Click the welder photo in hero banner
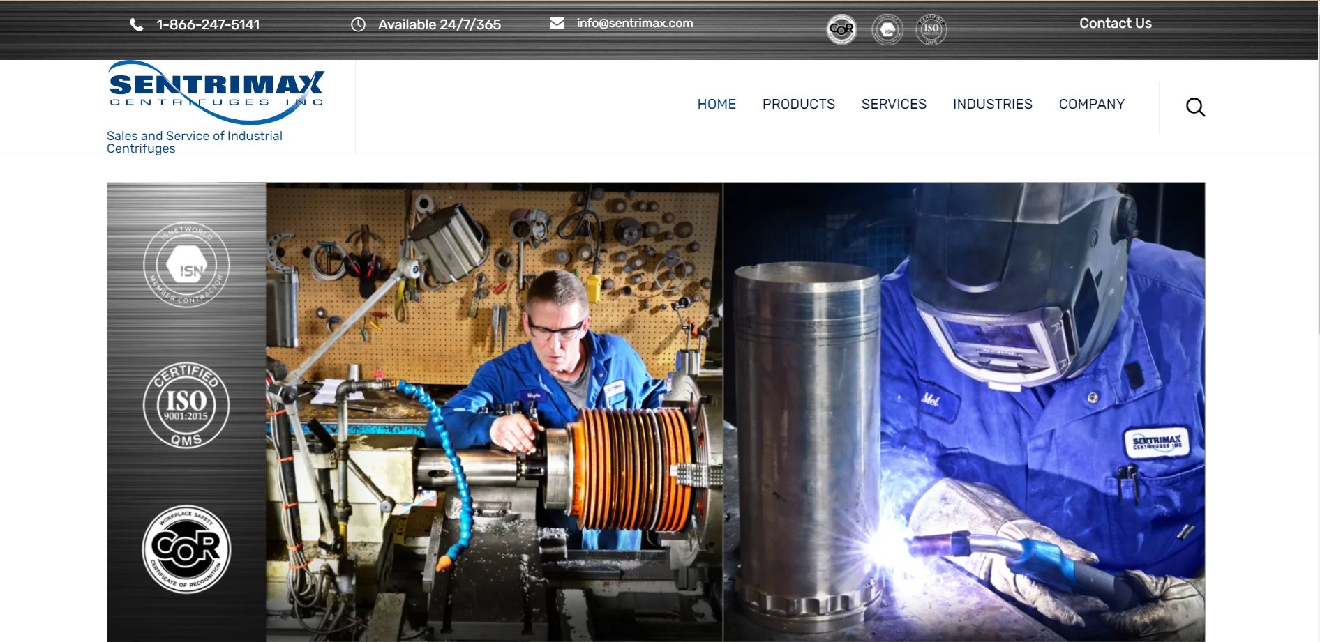This screenshot has height=642, width=1320. point(963,411)
